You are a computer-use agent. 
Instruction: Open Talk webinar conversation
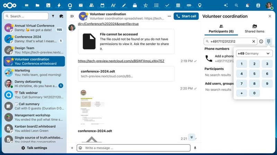[x=34, y=95]
